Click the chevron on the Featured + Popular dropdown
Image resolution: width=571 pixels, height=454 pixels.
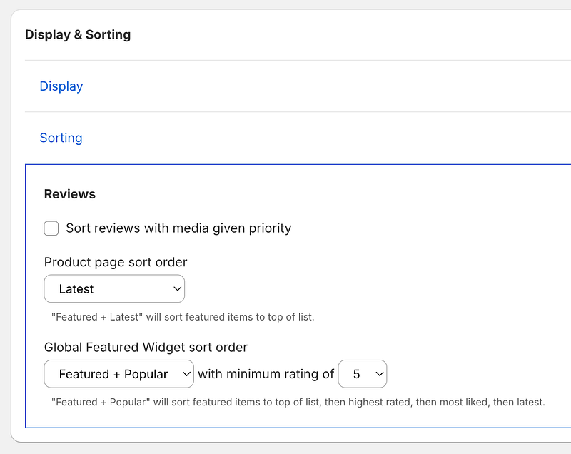pyautogui.click(x=185, y=373)
